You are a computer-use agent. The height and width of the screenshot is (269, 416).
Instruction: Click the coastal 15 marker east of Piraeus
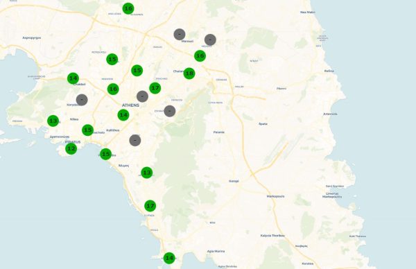point(105,154)
